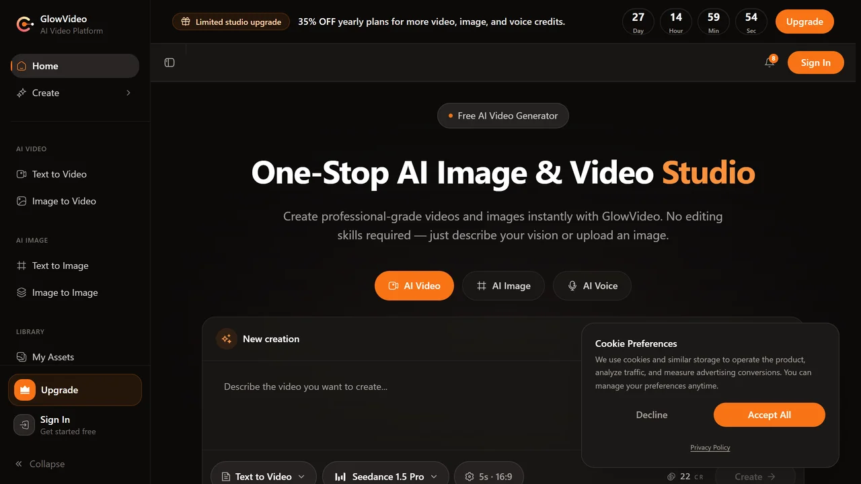Click the Image to Video sidebar icon

pyautogui.click(x=22, y=201)
